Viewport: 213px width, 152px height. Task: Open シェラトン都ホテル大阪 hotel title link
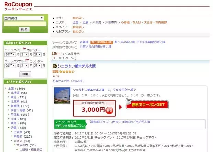click(x=77, y=66)
